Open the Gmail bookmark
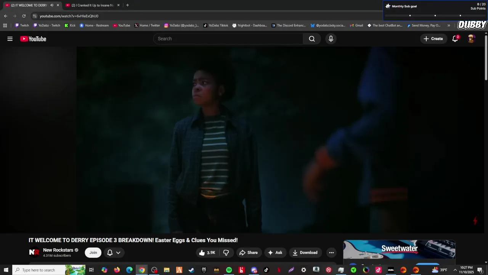 pos(356,26)
